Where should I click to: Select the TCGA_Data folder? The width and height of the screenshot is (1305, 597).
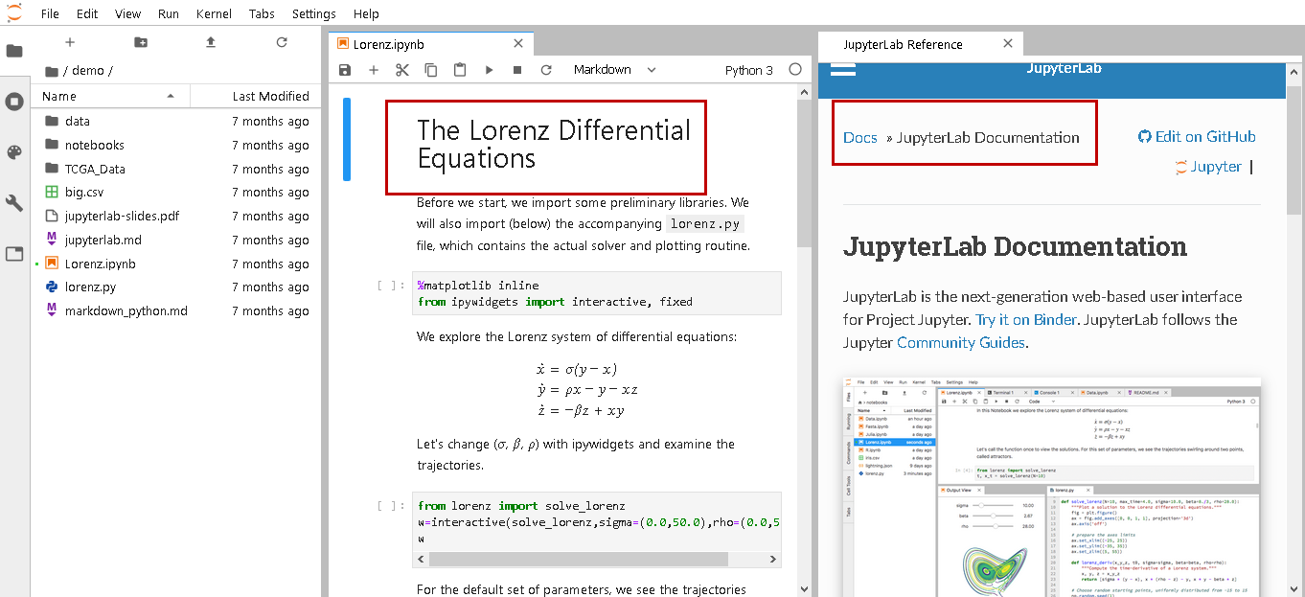coord(175,169)
